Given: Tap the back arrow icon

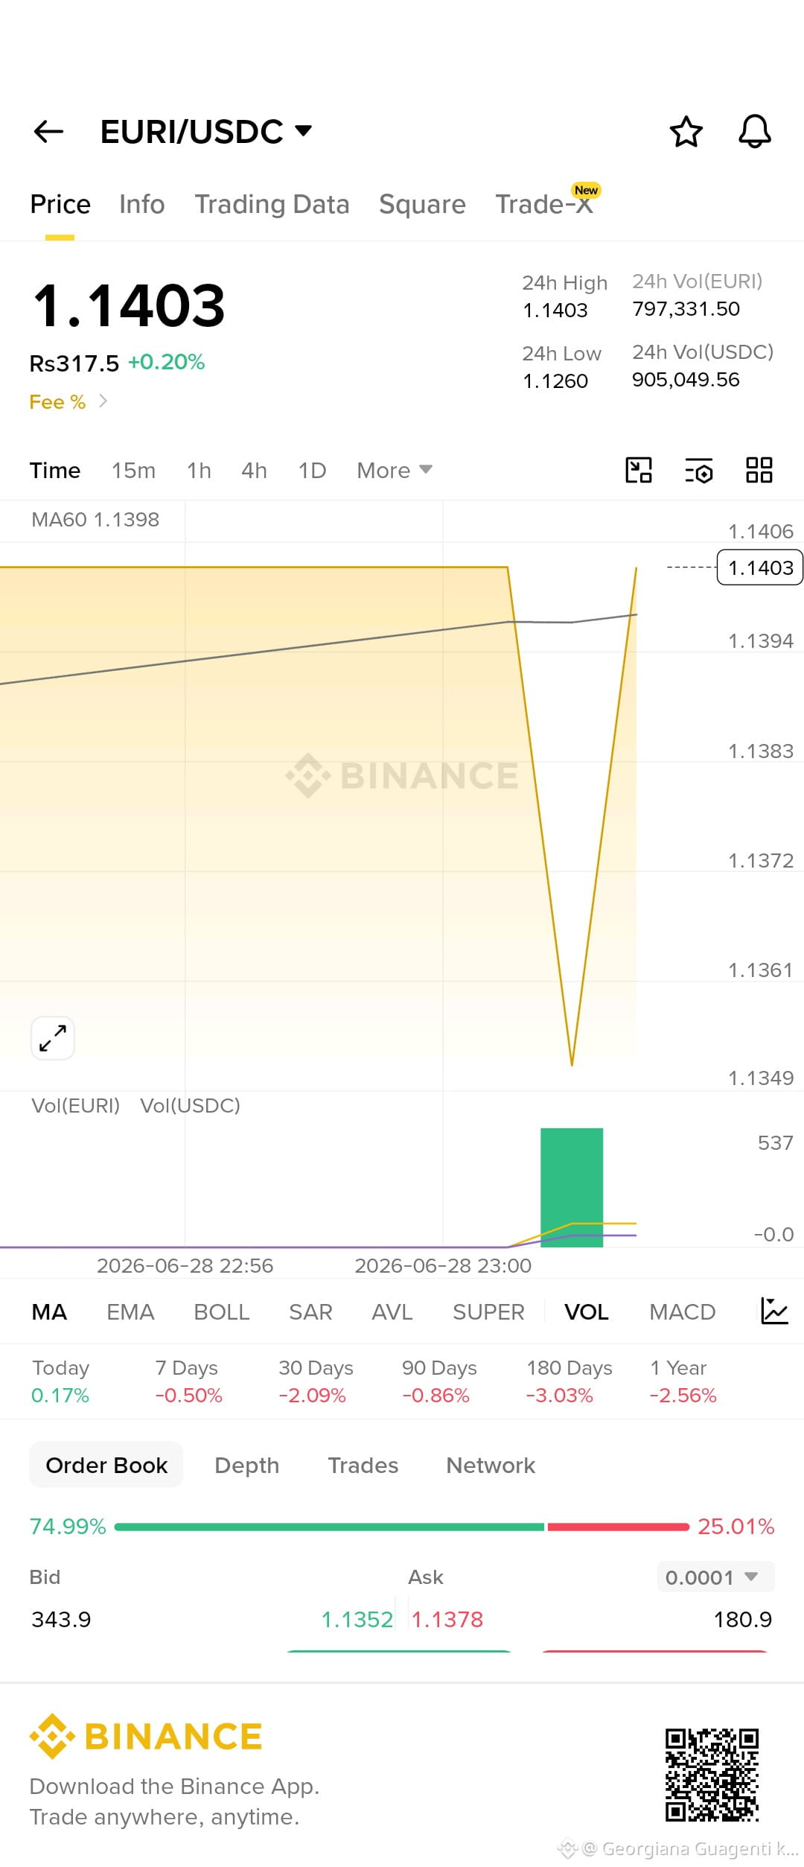Looking at the screenshot, I should coord(49,132).
